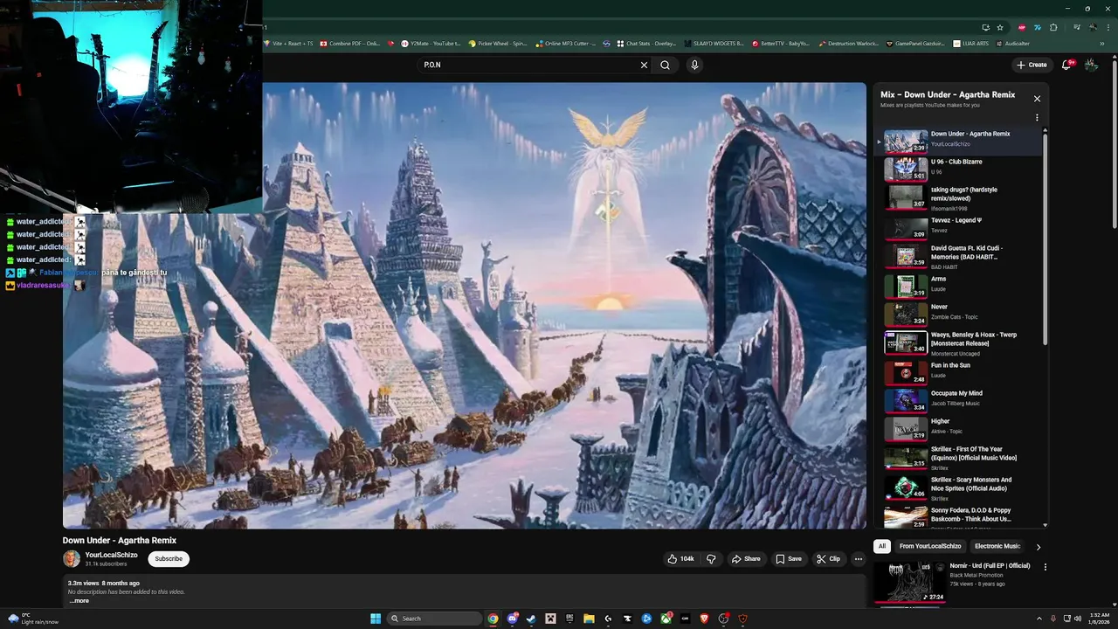Click the Share button
The width and height of the screenshot is (1118, 629).
(x=746, y=559)
